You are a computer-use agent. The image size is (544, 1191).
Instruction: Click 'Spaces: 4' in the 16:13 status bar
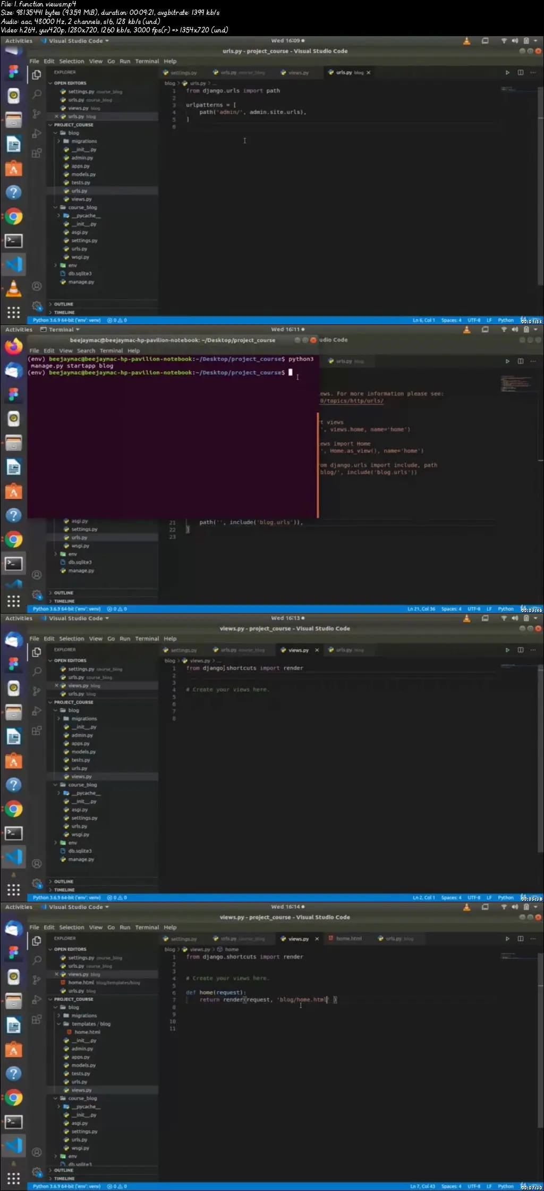(x=451, y=898)
